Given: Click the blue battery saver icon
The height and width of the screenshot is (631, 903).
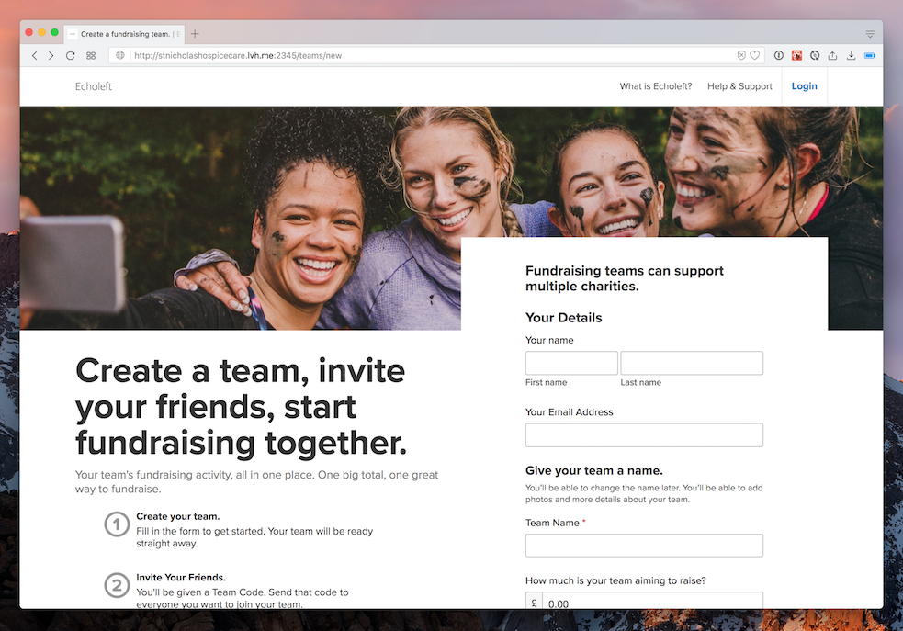Looking at the screenshot, I should tap(870, 56).
